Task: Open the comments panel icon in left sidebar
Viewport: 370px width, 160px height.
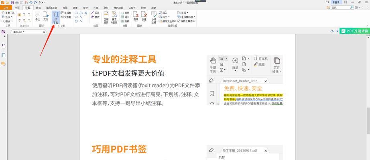Action: [3, 64]
